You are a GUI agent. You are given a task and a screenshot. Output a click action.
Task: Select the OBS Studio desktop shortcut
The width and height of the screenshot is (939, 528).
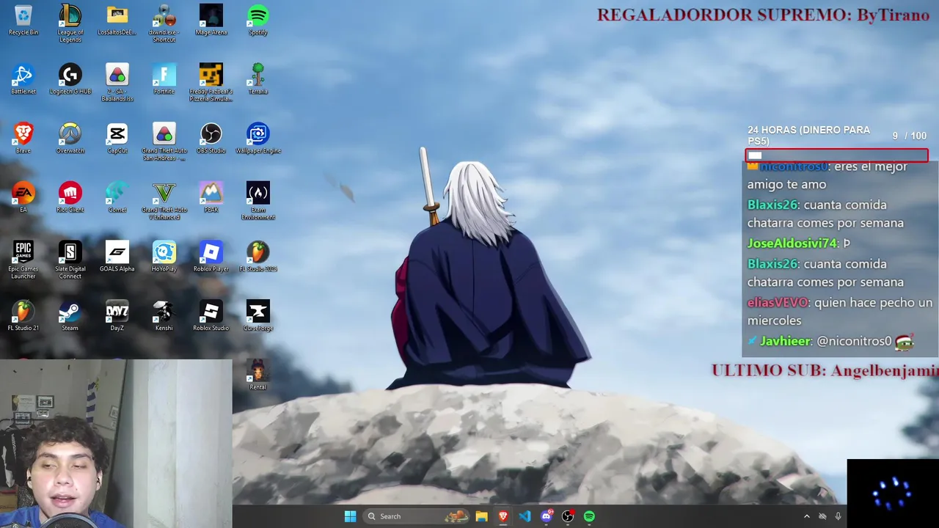coord(211,139)
